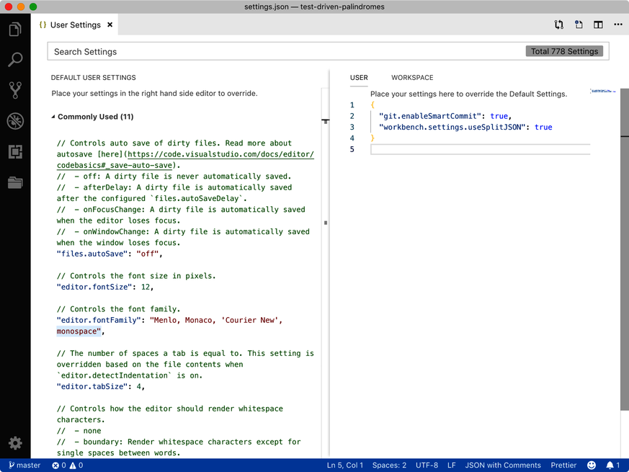Change language mode via JSON with Comments
This screenshot has width=629, height=472.
click(502, 465)
